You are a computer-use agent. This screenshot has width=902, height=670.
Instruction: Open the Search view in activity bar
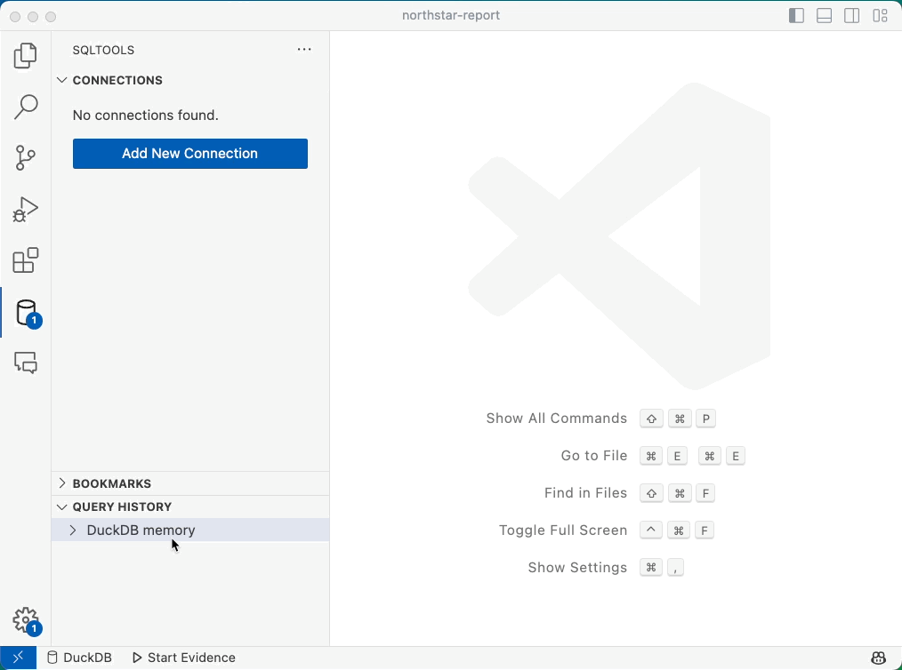[x=26, y=108]
